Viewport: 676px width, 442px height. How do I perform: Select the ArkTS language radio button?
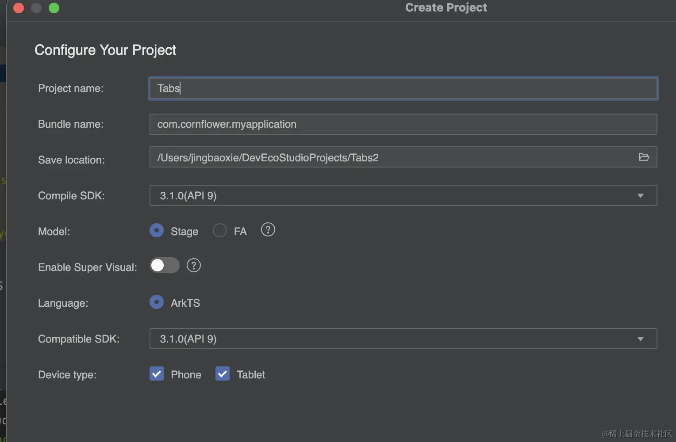pyautogui.click(x=157, y=302)
